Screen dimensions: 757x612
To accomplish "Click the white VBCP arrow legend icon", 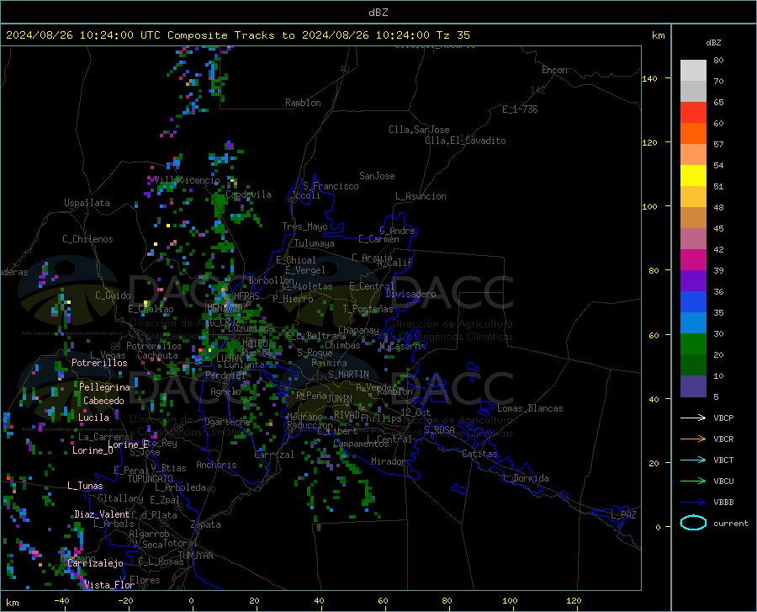I will (x=693, y=418).
